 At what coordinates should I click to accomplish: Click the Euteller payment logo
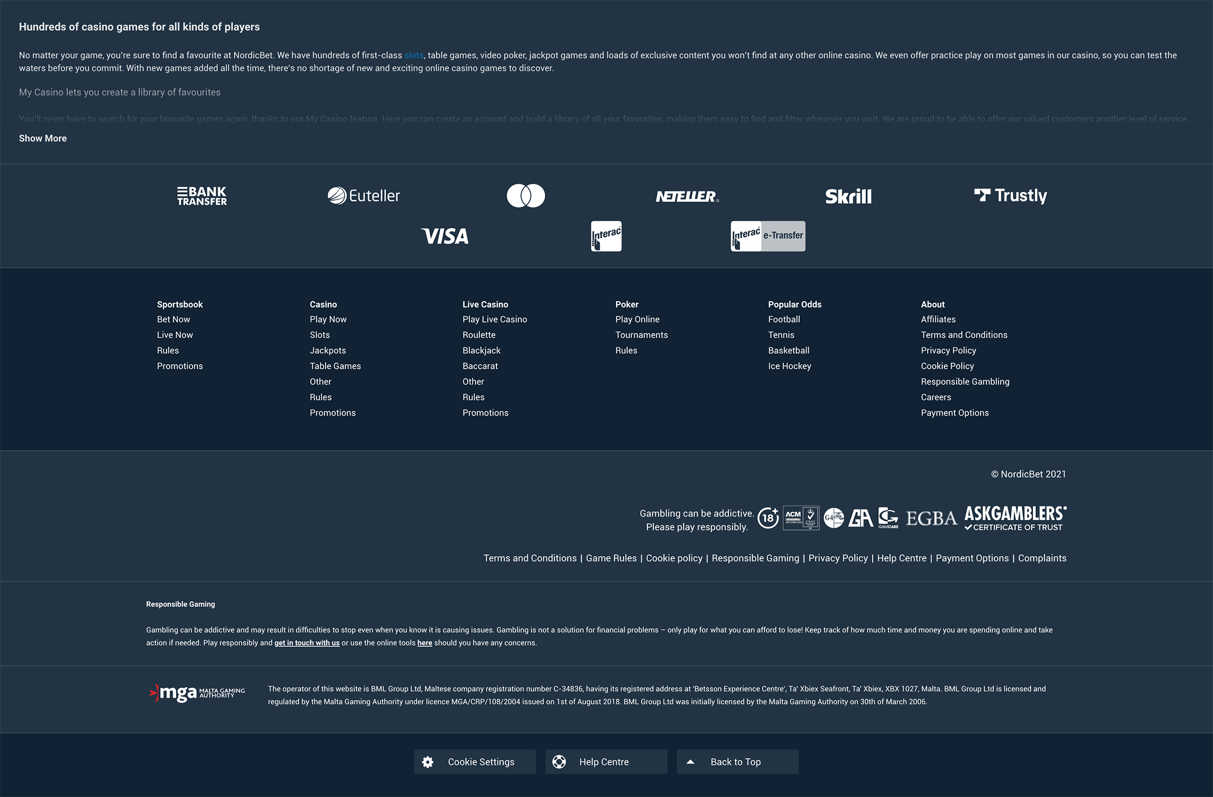(x=363, y=196)
